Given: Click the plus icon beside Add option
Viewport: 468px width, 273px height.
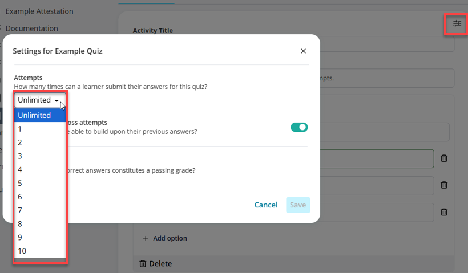Looking at the screenshot, I should 146,238.
